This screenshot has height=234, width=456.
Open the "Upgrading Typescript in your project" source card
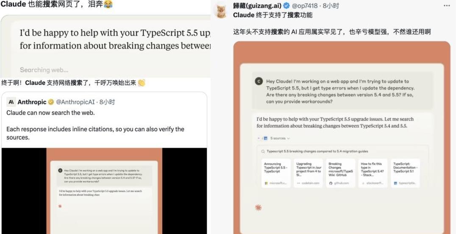tap(308, 173)
